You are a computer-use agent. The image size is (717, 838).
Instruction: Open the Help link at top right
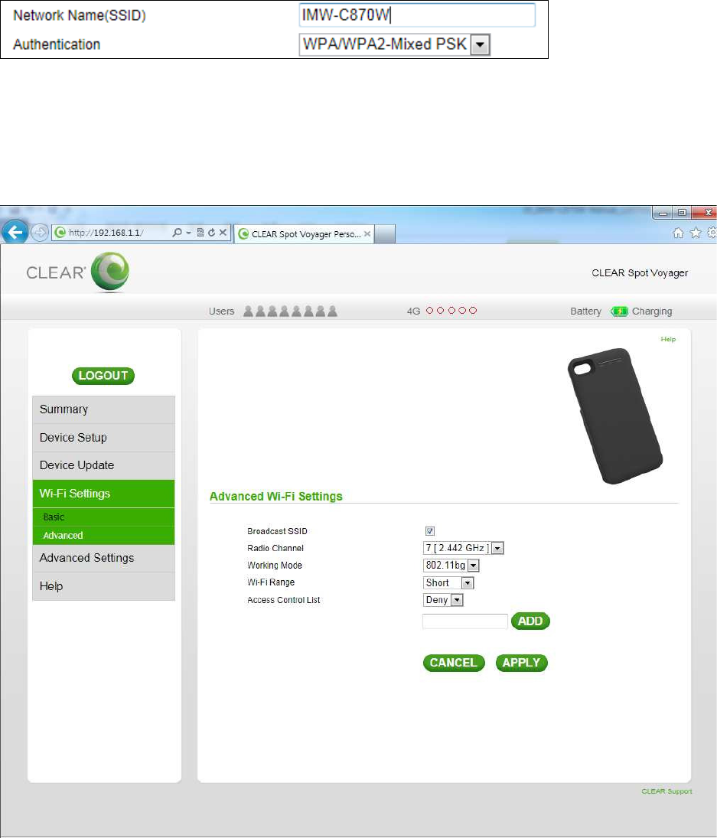pos(668,339)
